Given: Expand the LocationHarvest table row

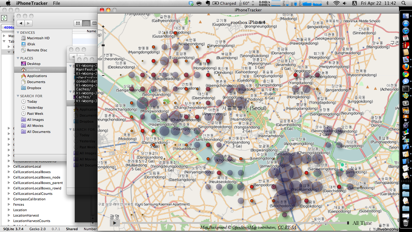Looking at the screenshot, I should (9, 215).
